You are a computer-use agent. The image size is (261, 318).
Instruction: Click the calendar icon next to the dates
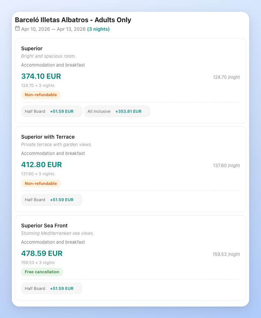[x=17, y=28]
